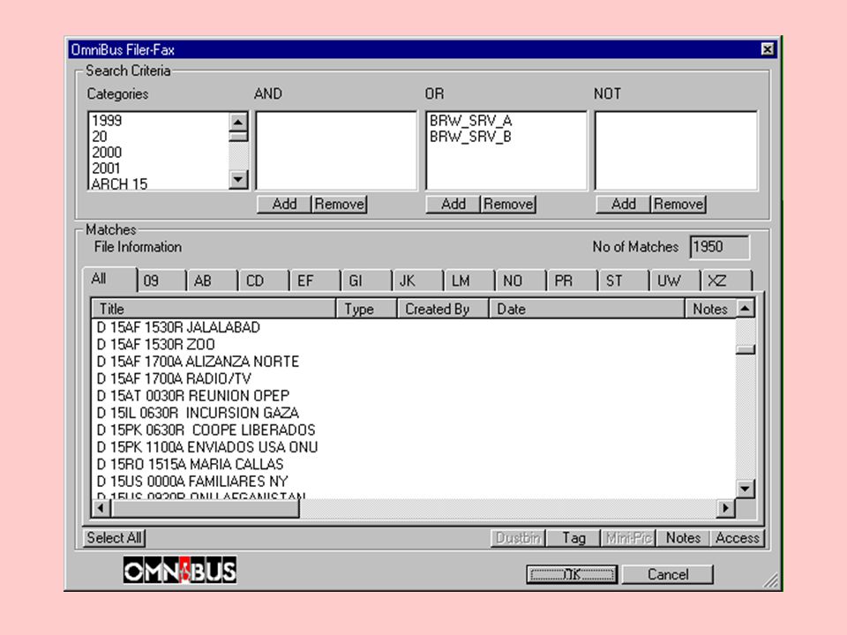Select row D 15AF 1700A RADIO/TV
The height and width of the screenshot is (635, 847).
point(414,378)
